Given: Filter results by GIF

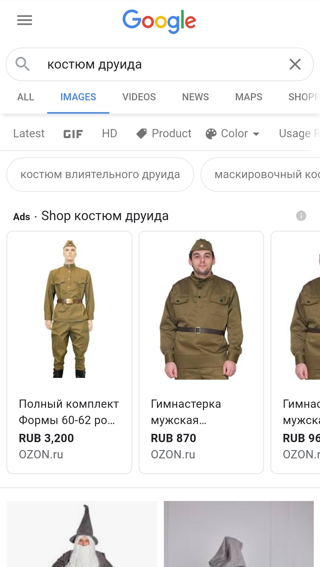Looking at the screenshot, I should [73, 134].
